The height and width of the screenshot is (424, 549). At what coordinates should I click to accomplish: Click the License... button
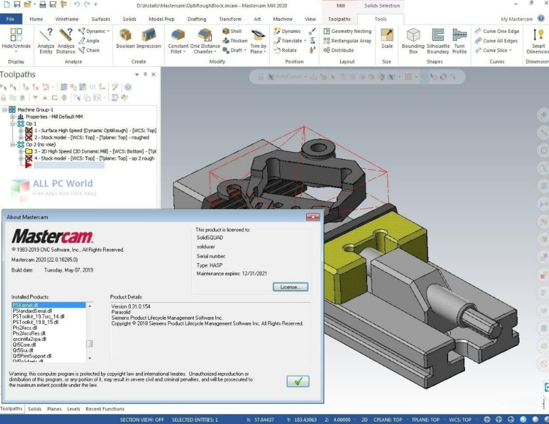coord(290,287)
